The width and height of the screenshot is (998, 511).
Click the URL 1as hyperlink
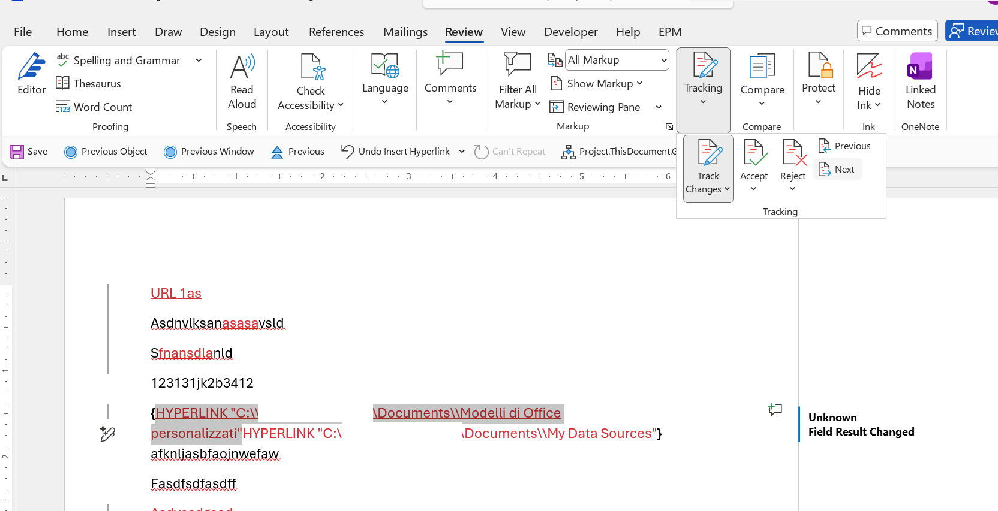coord(176,293)
